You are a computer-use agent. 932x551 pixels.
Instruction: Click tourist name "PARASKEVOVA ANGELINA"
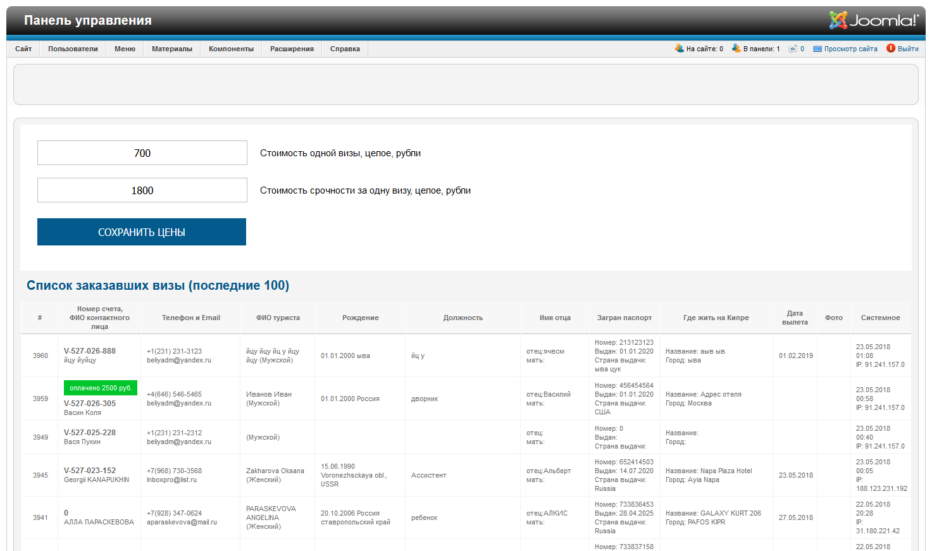click(271, 513)
